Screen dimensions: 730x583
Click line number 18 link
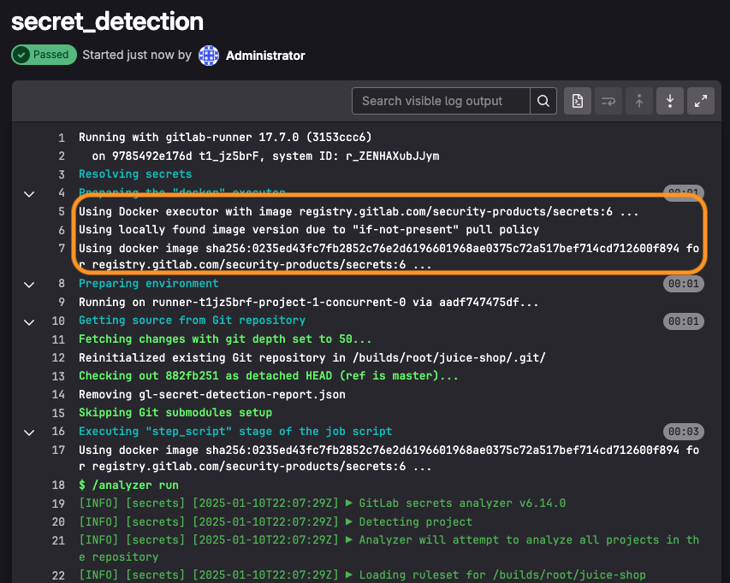coord(58,485)
